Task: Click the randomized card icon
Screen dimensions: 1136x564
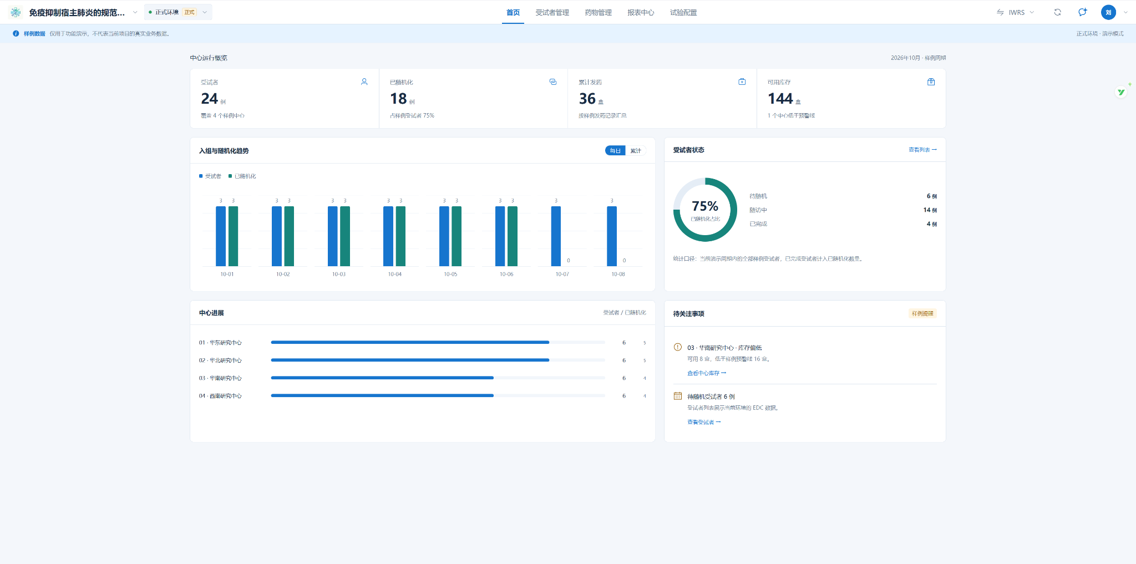Action: coord(553,82)
